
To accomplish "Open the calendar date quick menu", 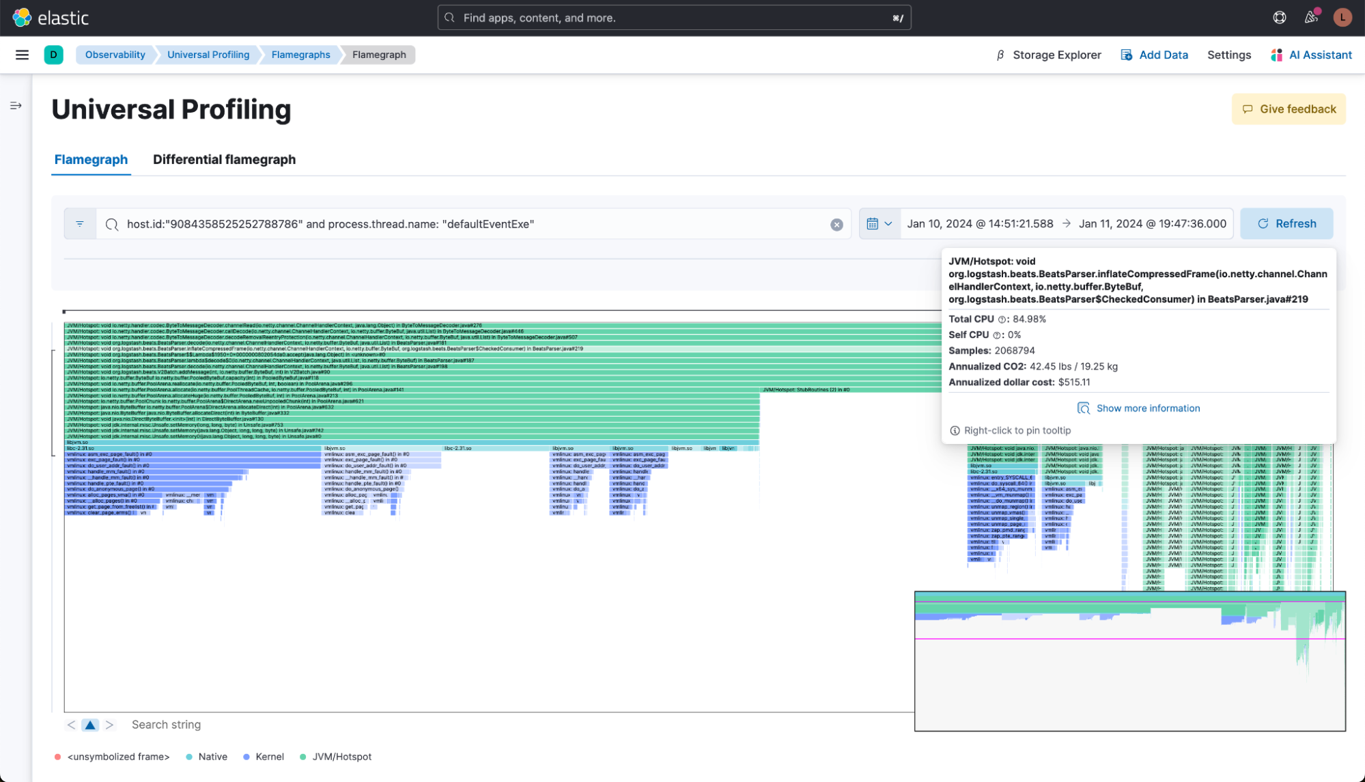I will pyautogui.click(x=879, y=224).
